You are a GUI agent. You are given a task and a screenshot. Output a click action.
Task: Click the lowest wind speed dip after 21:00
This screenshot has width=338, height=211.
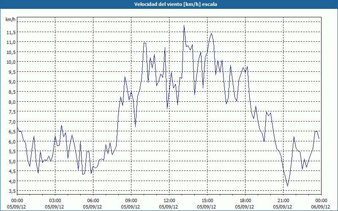[x=287, y=186]
